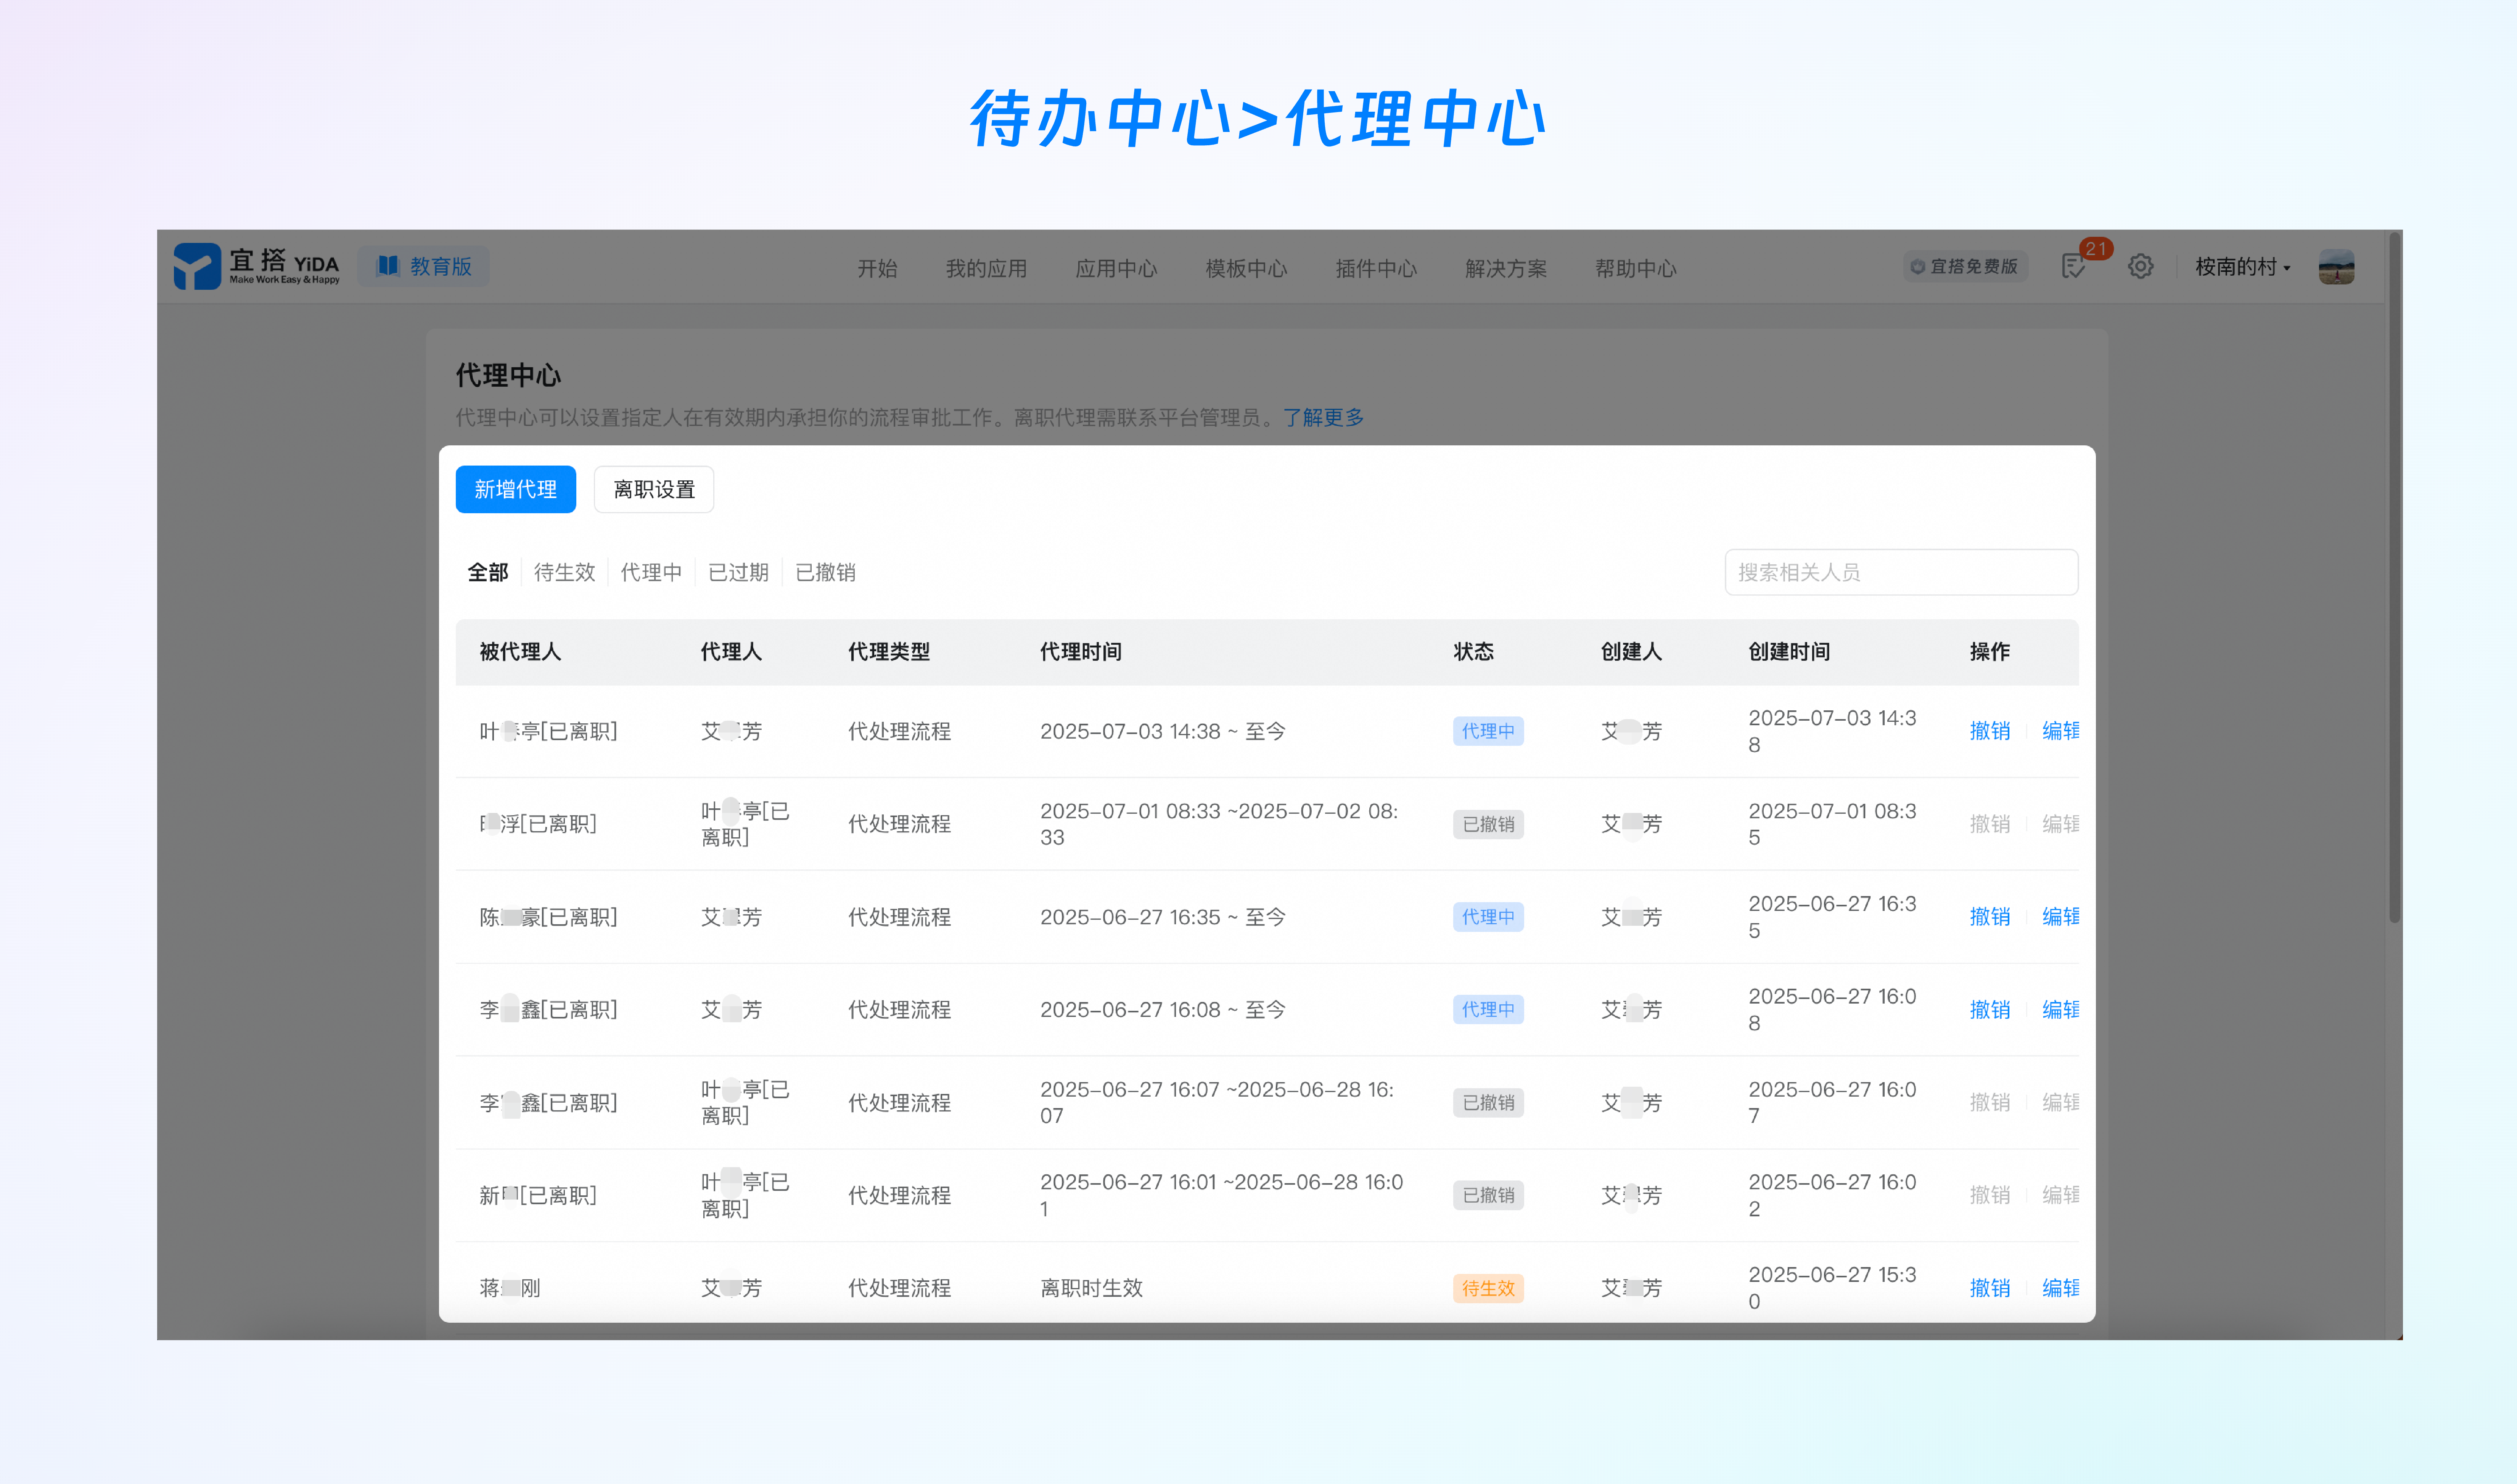Click the 新*[已离职] cell
The height and width of the screenshot is (1484, 2517).
[x=538, y=1195]
